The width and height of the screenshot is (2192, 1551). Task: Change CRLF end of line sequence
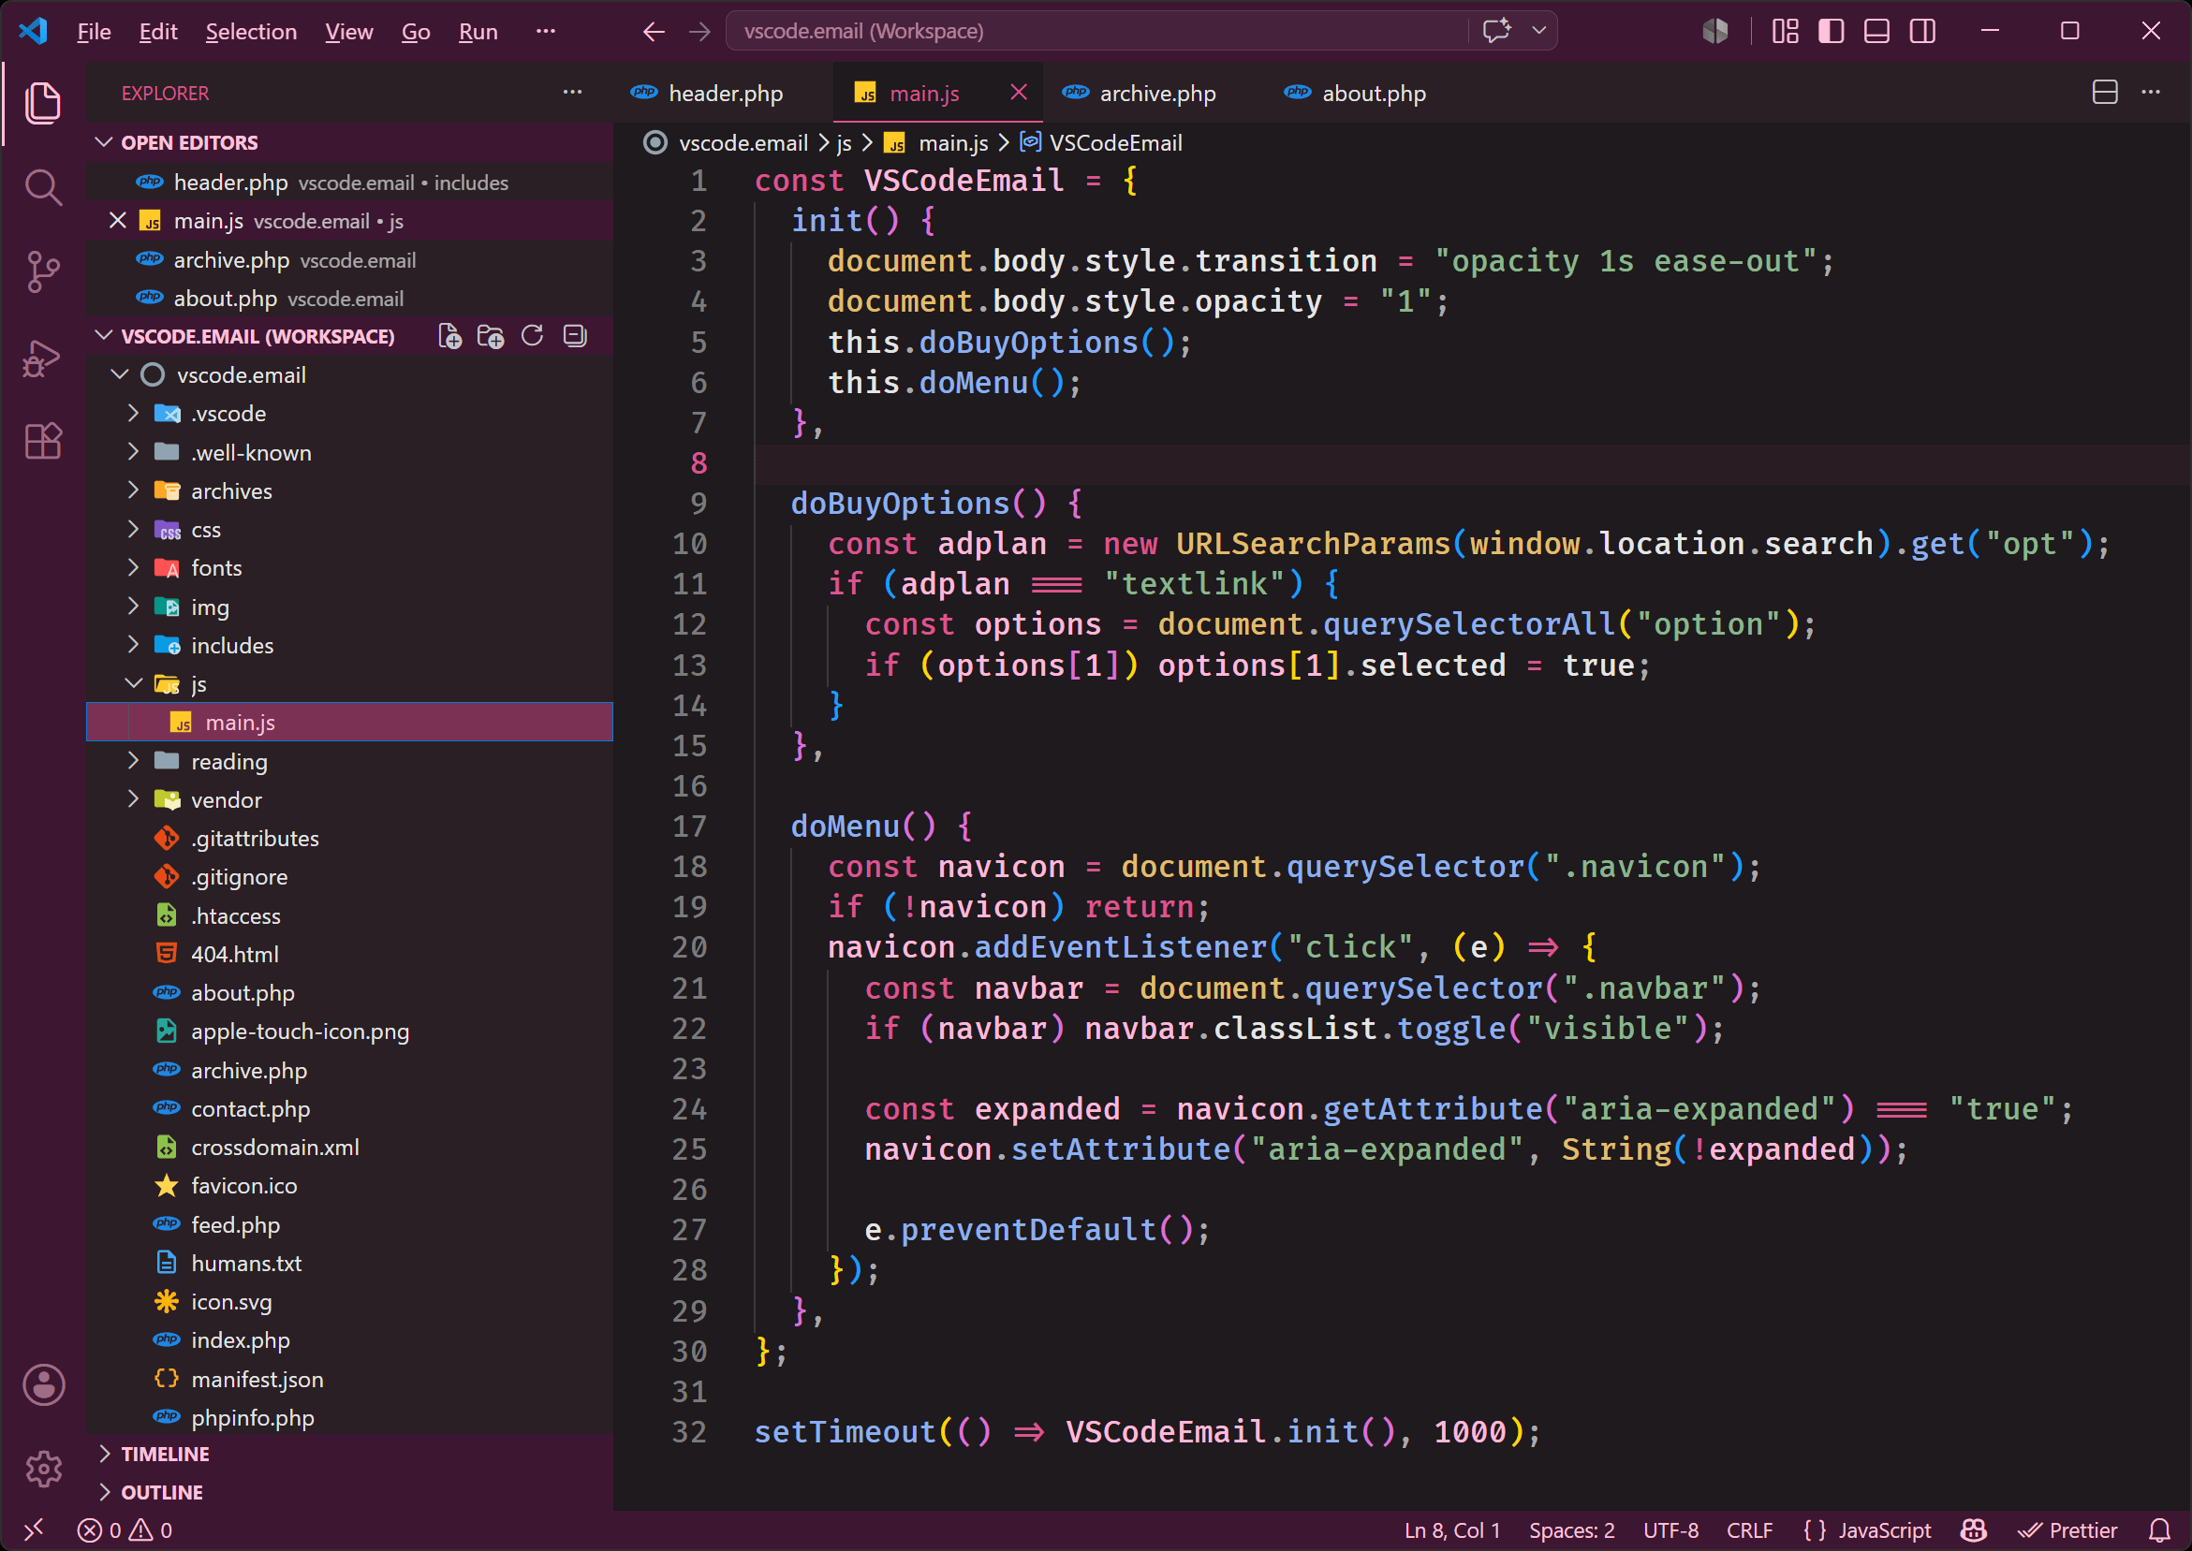tap(1749, 1530)
